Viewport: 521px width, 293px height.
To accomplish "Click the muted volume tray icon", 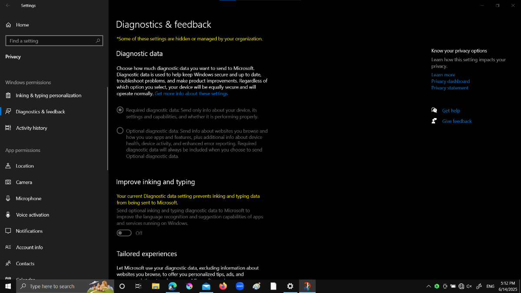I will pyautogui.click(x=469, y=286).
